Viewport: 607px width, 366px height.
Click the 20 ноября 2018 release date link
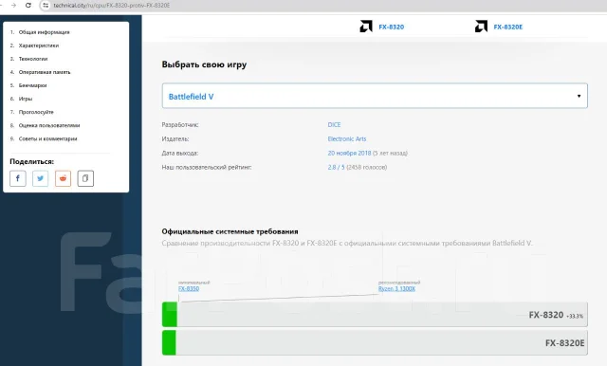click(x=349, y=154)
